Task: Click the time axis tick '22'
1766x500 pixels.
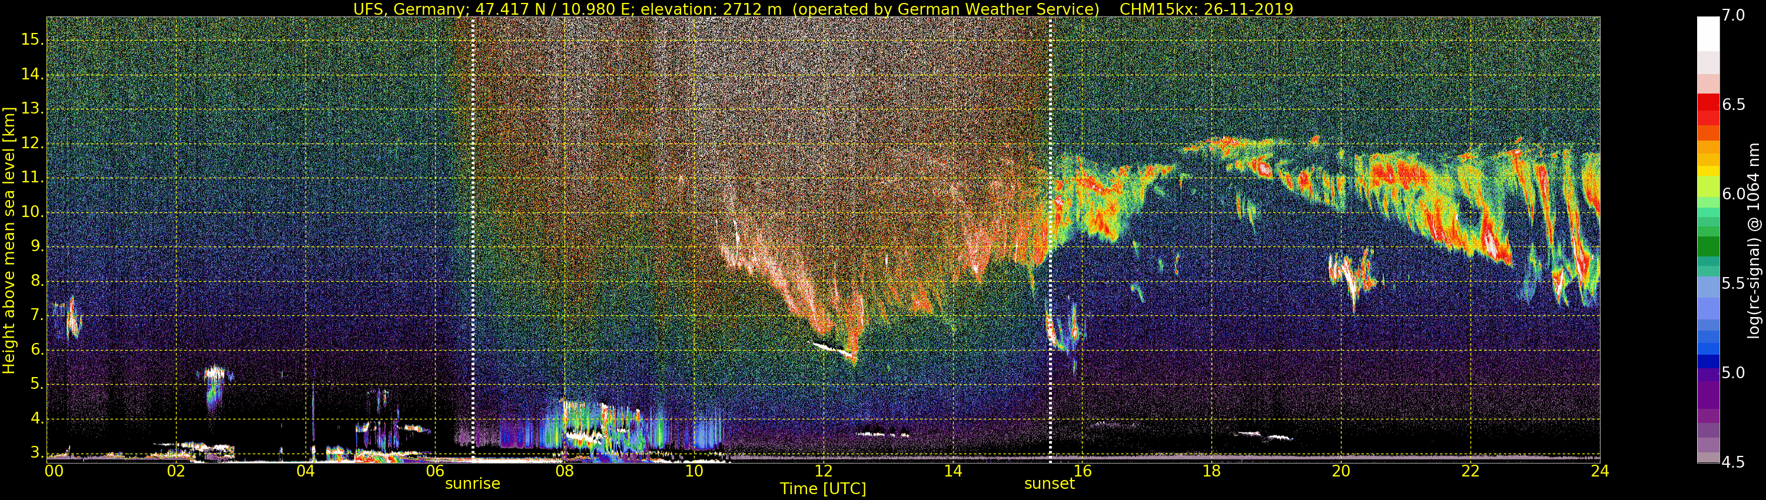Action: (x=1470, y=471)
